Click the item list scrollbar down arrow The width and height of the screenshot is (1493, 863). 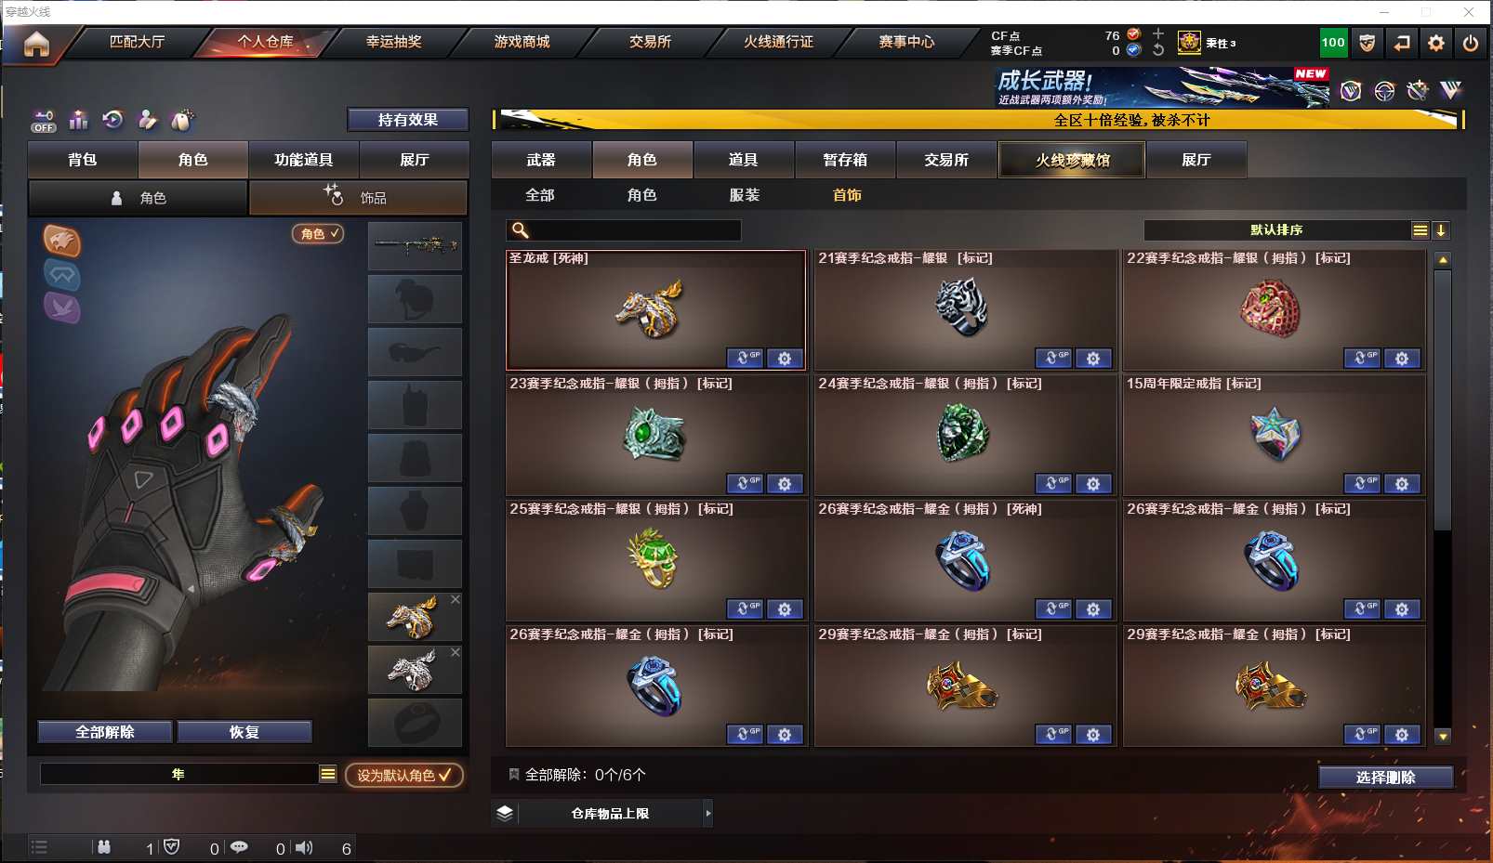pyautogui.click(x=1443, y=736)
